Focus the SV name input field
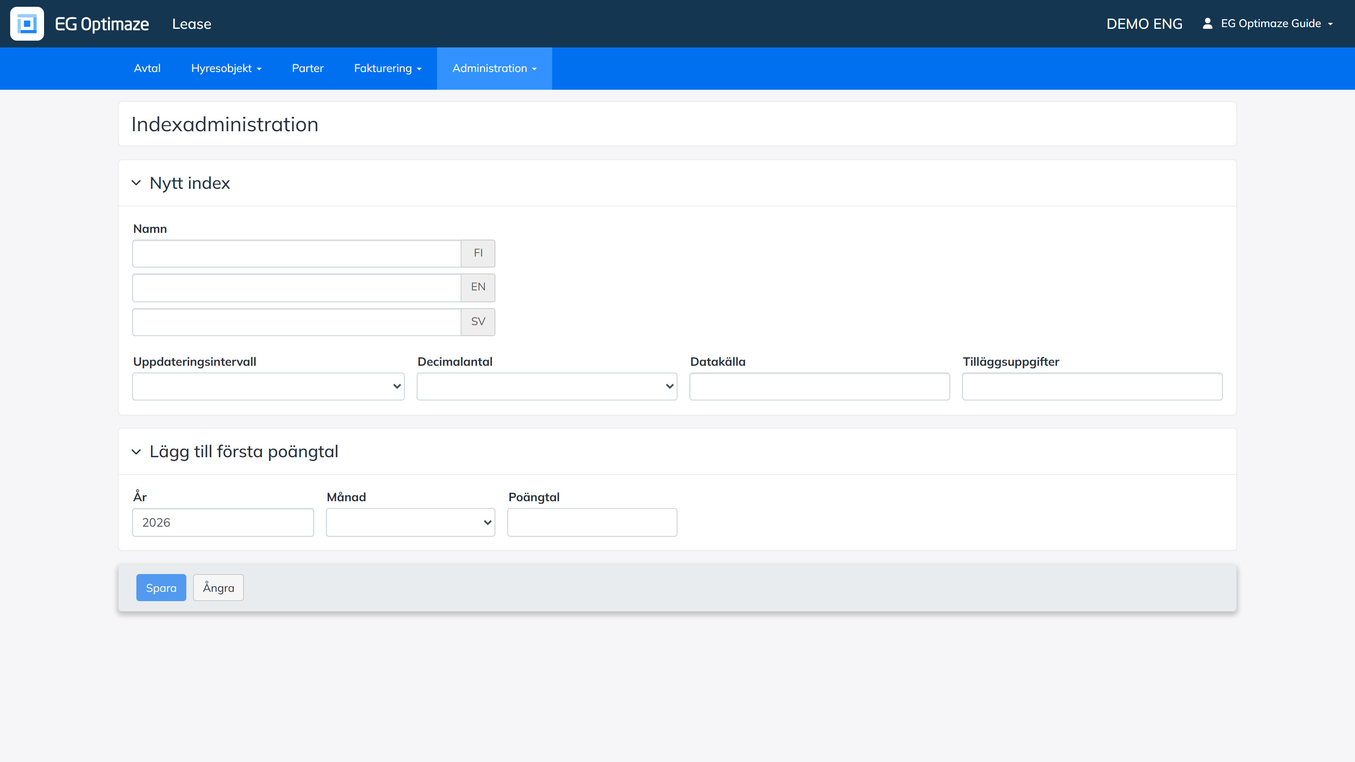The image size is (1355, 762). (x=297, y=322)
